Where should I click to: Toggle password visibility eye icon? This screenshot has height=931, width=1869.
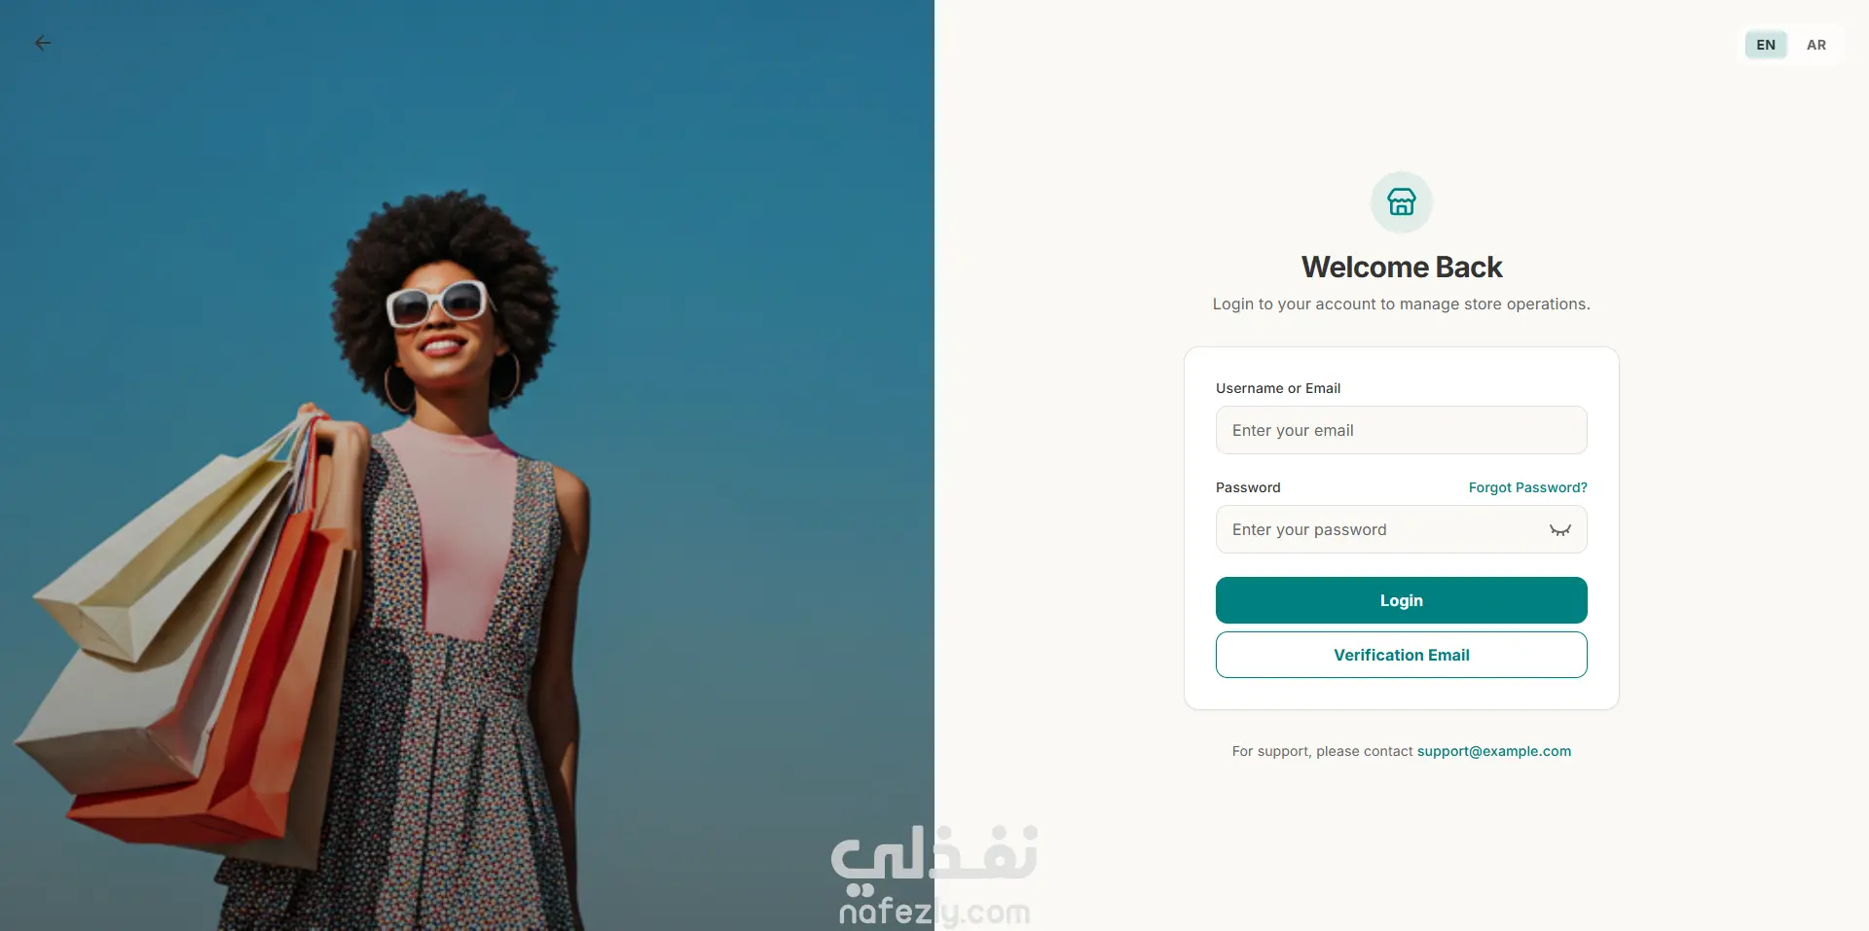point(1559,530)
